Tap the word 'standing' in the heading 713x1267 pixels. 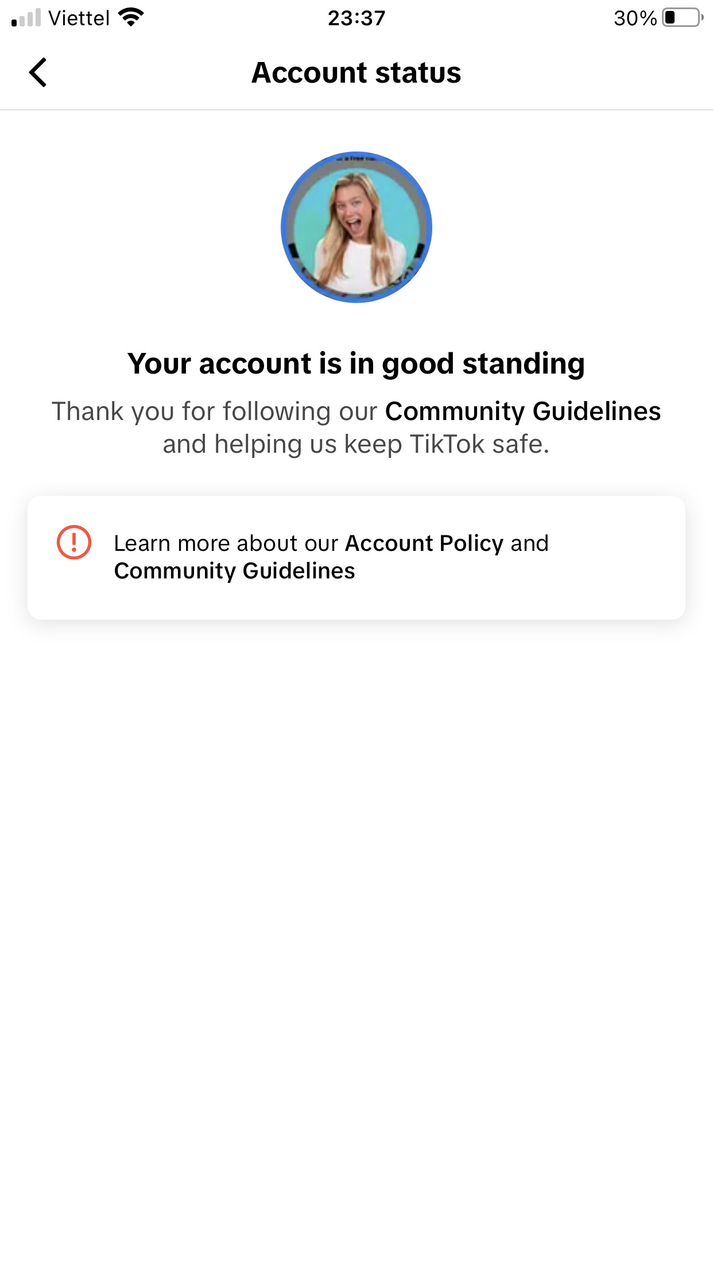point(524,364)
